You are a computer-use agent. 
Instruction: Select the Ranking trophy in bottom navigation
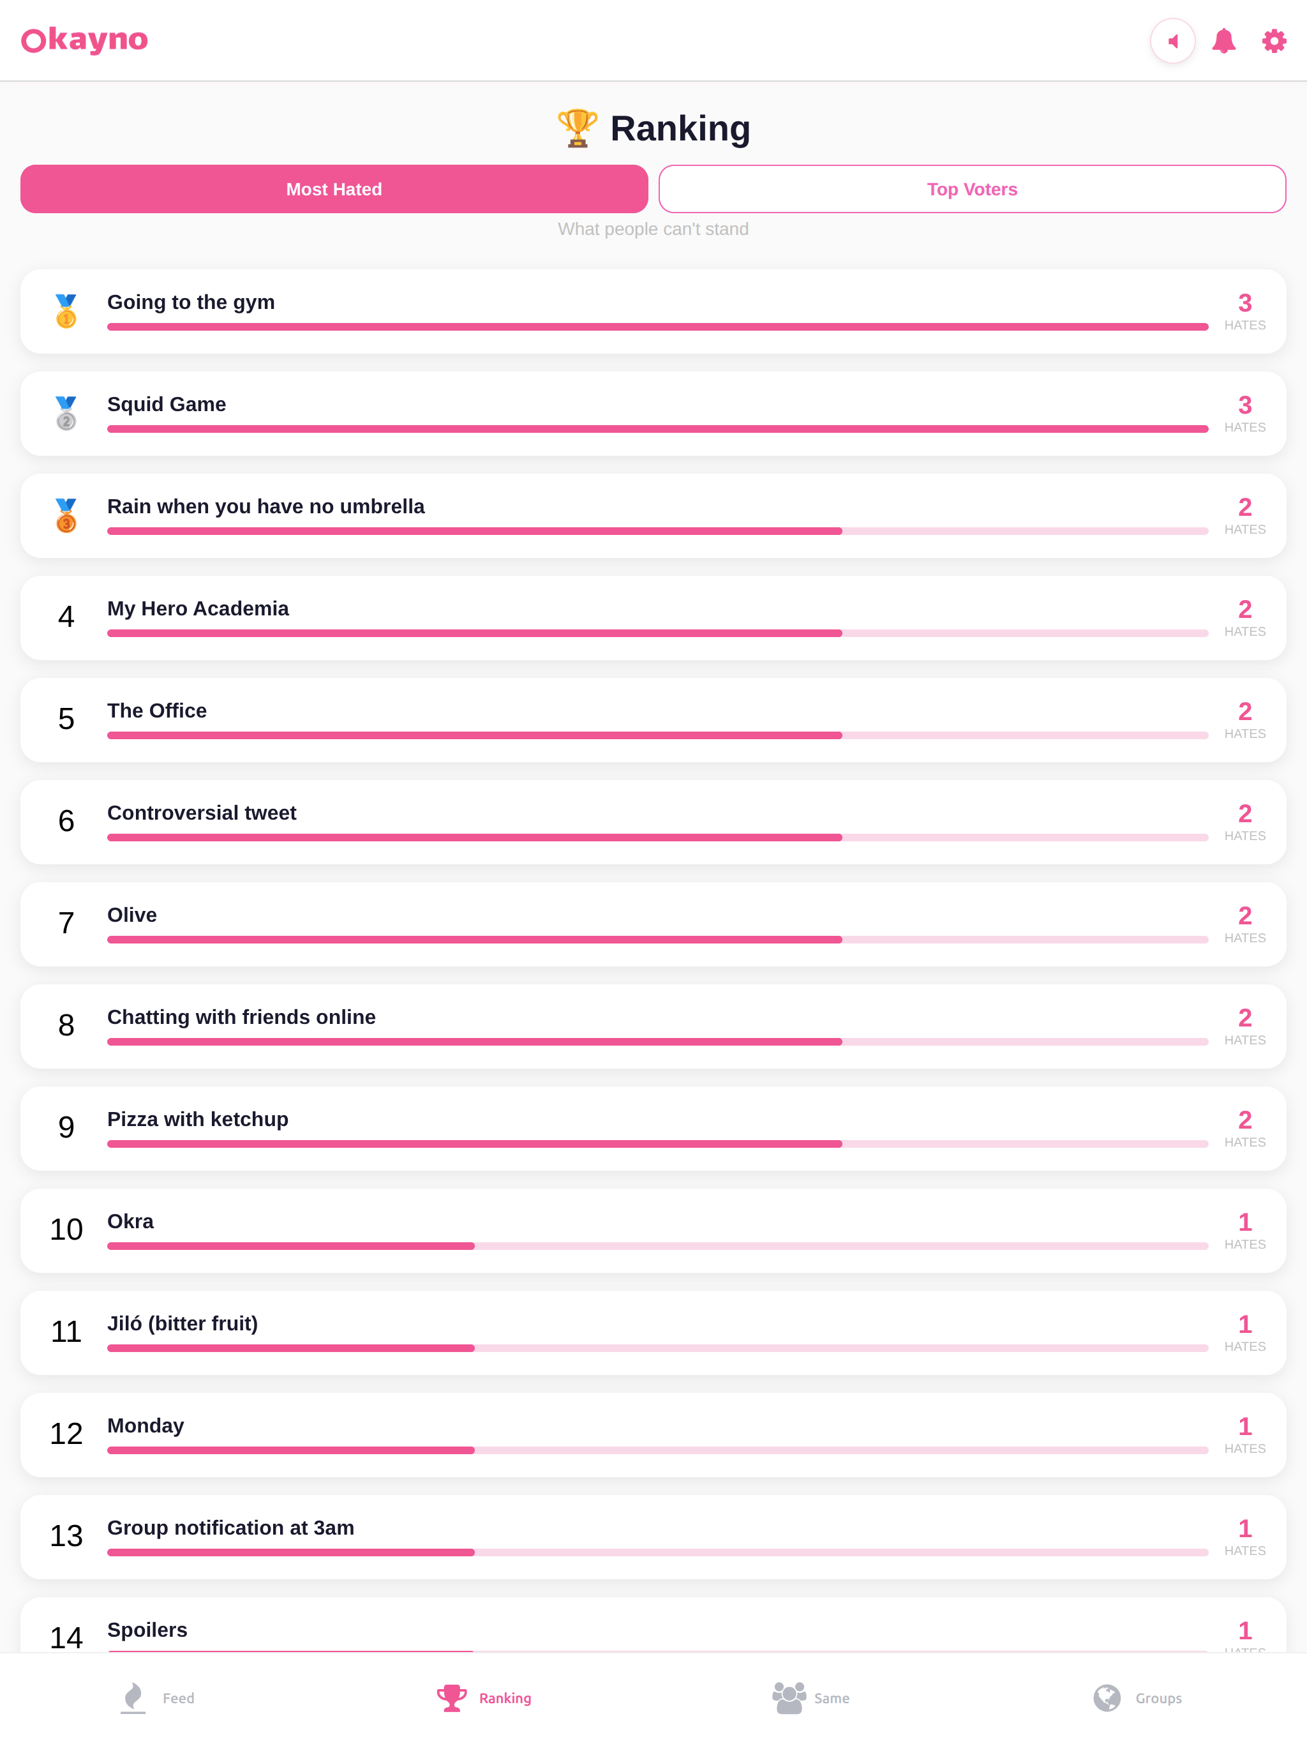(x=452, y=1697)
